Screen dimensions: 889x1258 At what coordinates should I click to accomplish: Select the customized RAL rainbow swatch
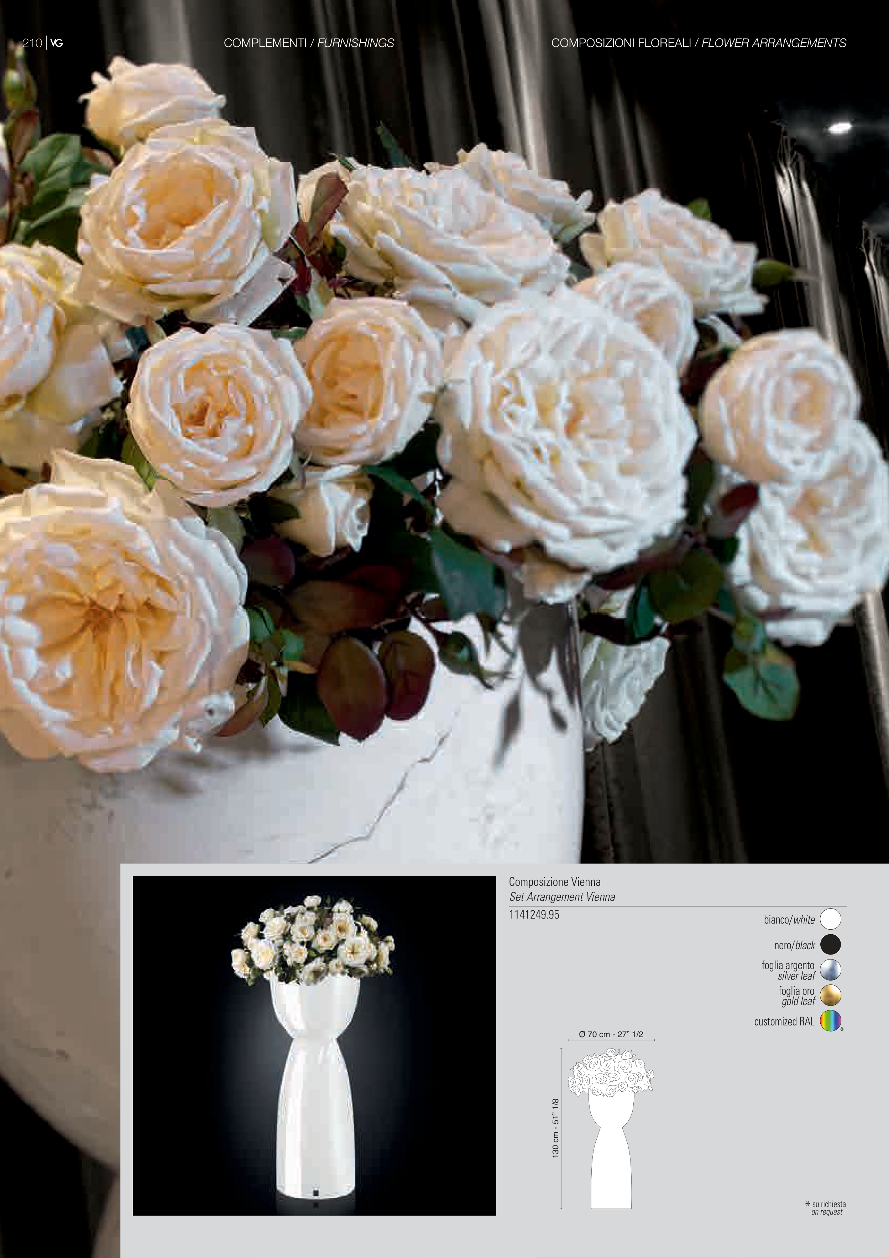click(830, 1021)
